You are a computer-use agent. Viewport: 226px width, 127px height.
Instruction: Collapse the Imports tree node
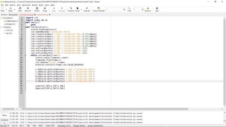1,27
